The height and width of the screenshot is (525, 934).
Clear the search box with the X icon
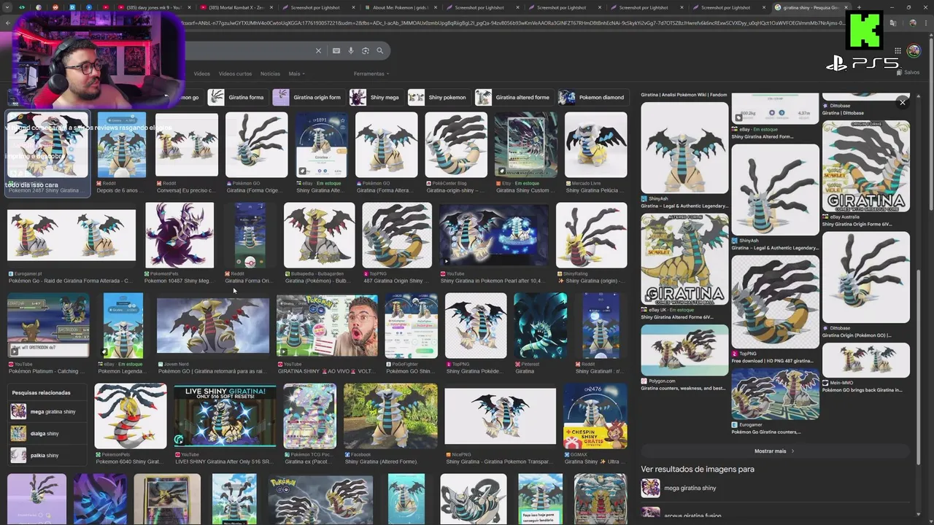[318, 51]
